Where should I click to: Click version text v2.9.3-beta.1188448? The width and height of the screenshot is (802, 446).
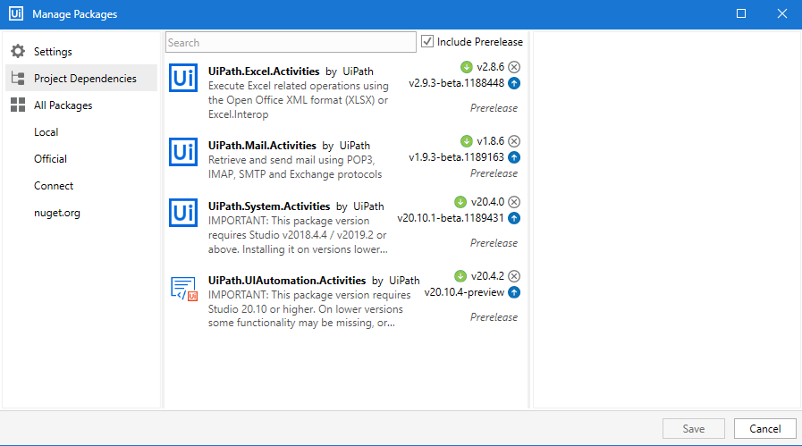point(456,83)
